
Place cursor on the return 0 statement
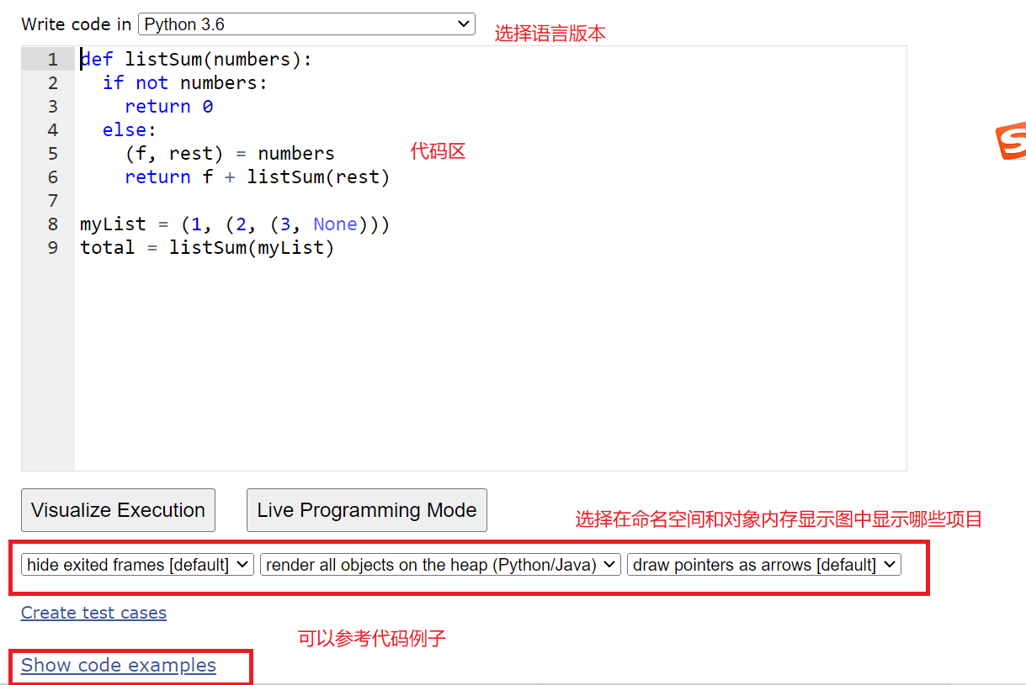[x=168, y=106]
